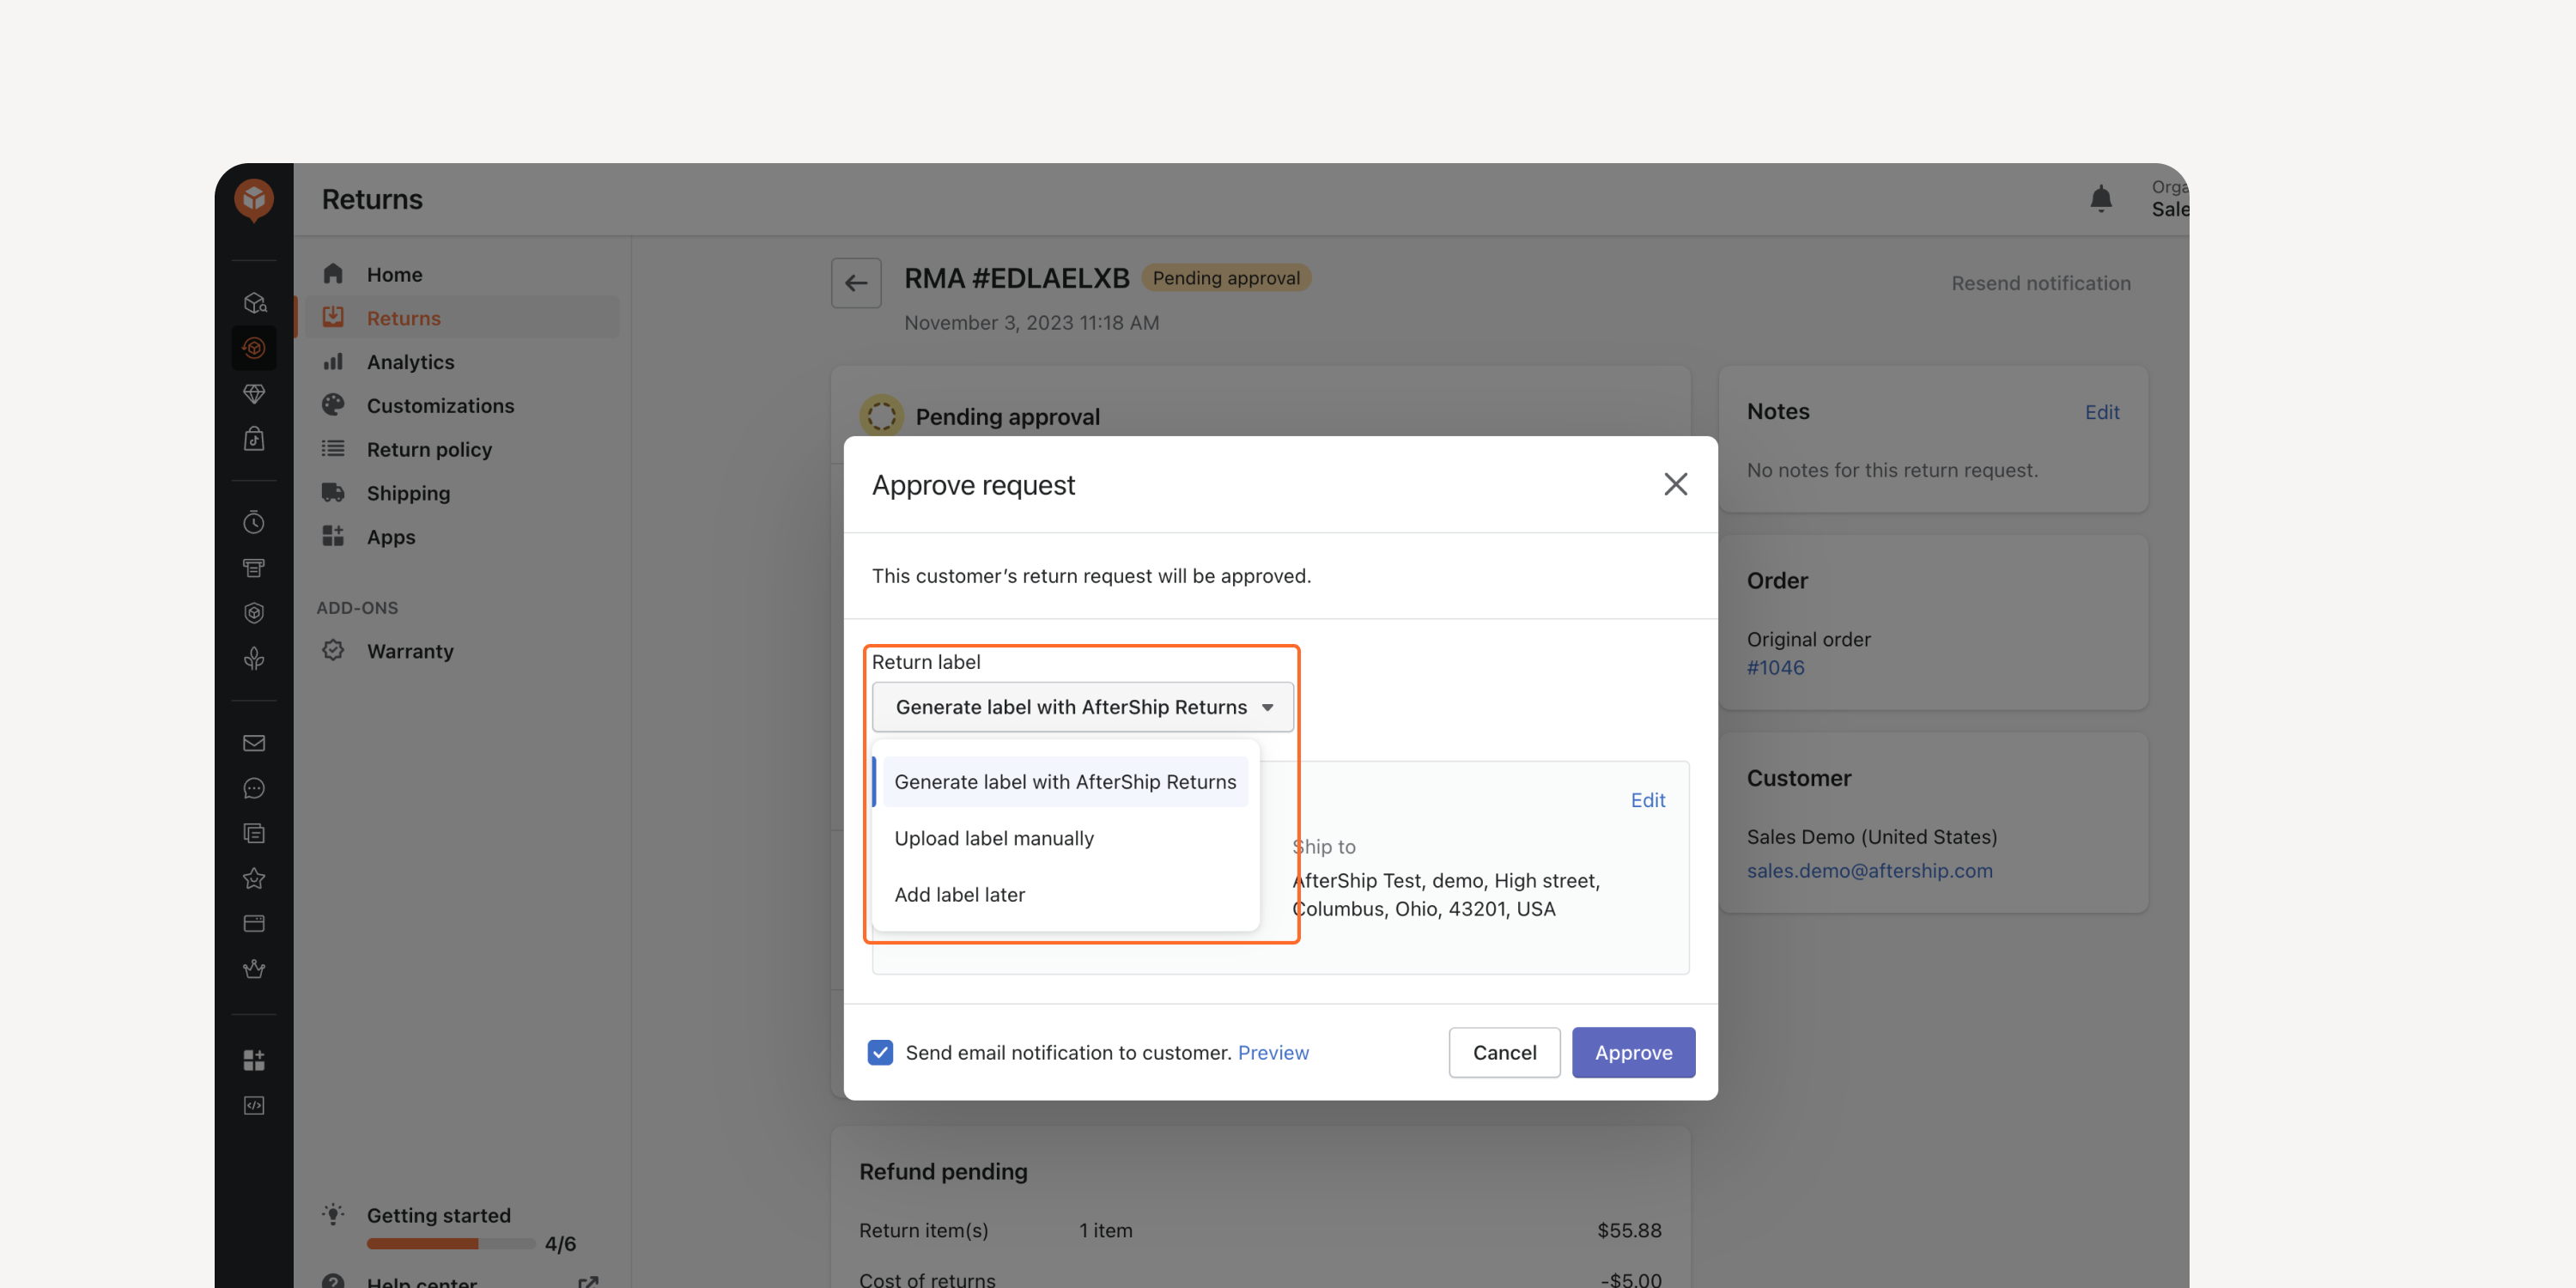Image resolution: width=2576 pixels, height=1288 pixels.
Task: Open Shipping in the sidebar
Action: [408, 493]
